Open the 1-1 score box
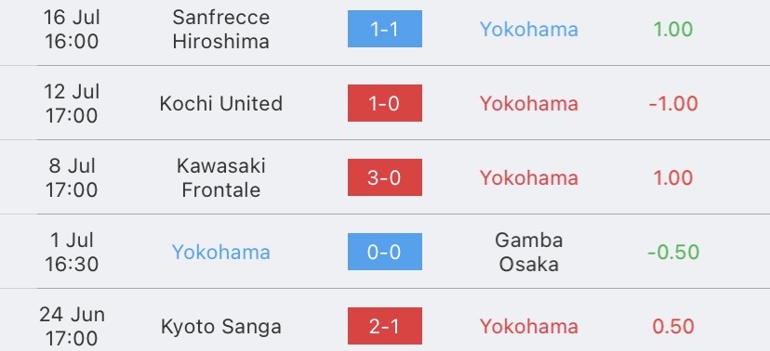 click(384, 29)
